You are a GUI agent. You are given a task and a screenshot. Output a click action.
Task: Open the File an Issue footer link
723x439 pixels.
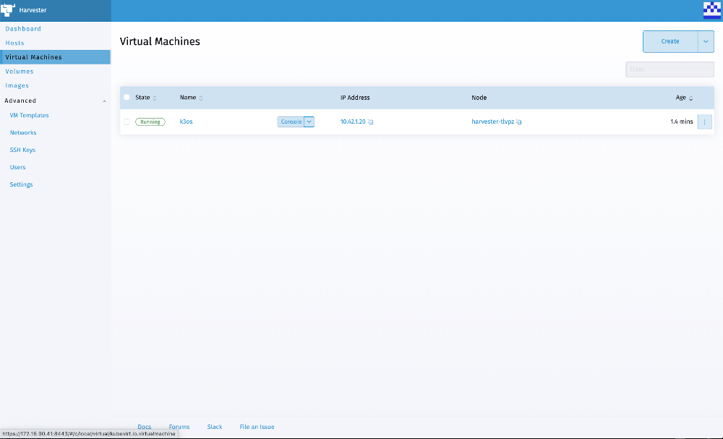tap(257, 427)
